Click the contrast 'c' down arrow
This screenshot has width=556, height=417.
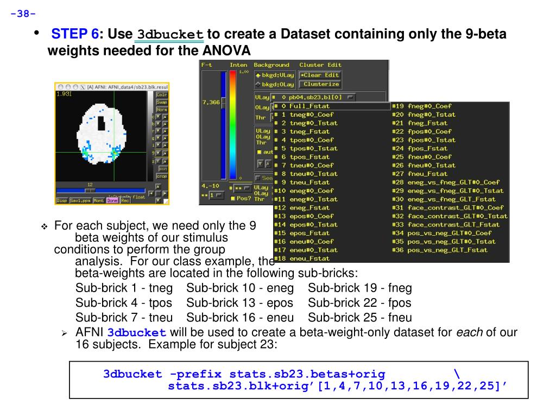[x=158, y=117]
